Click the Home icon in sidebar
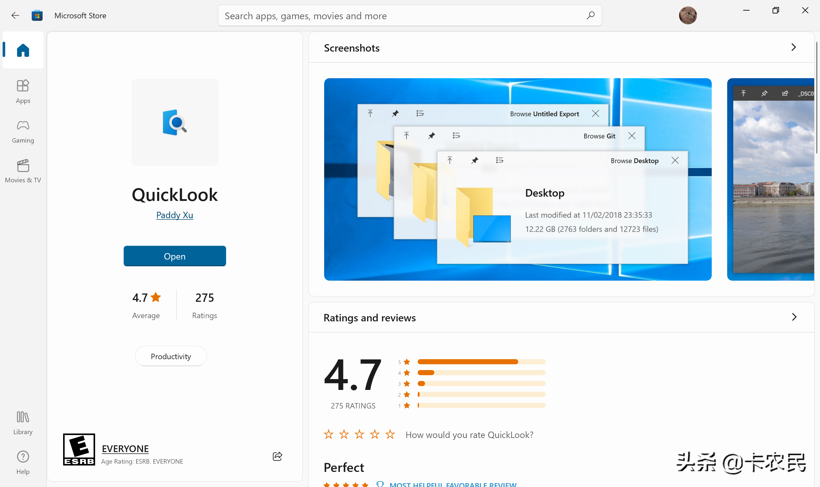The height and width of the screenshot is (487, 820). click(x=23, y=50)
